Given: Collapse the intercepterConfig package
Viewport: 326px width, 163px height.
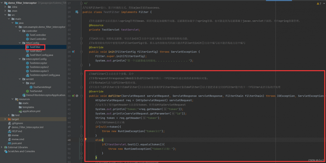Looking at the screenshot, I should point(20,59).
